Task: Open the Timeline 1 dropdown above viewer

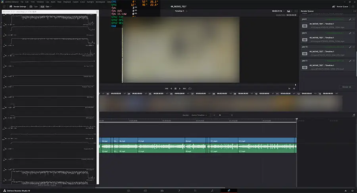Action: click(181, 11)
